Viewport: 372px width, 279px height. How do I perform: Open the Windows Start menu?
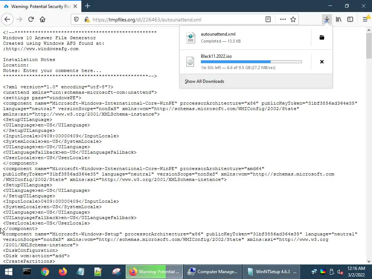click(9, 272)
